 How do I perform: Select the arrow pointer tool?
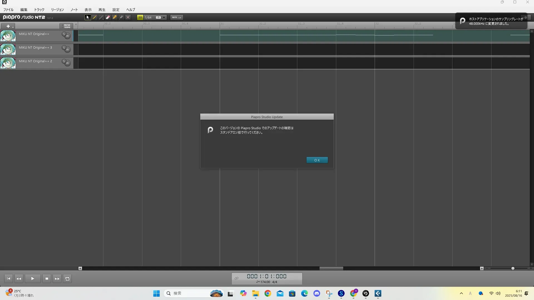coord(88,17)
